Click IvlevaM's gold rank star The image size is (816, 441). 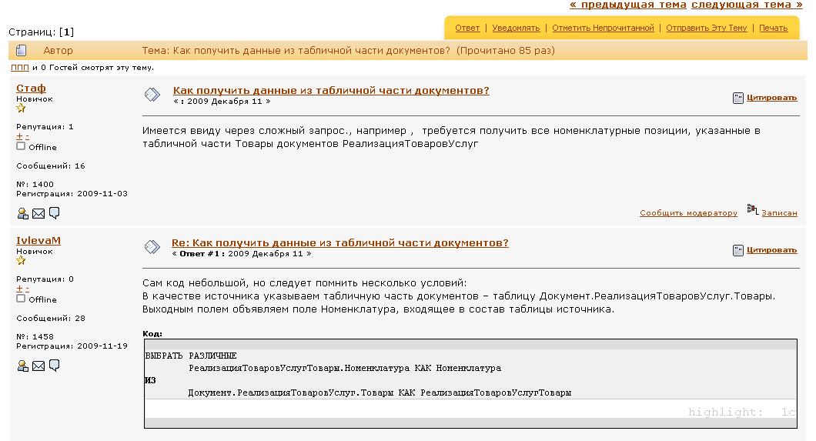(21, 261)
